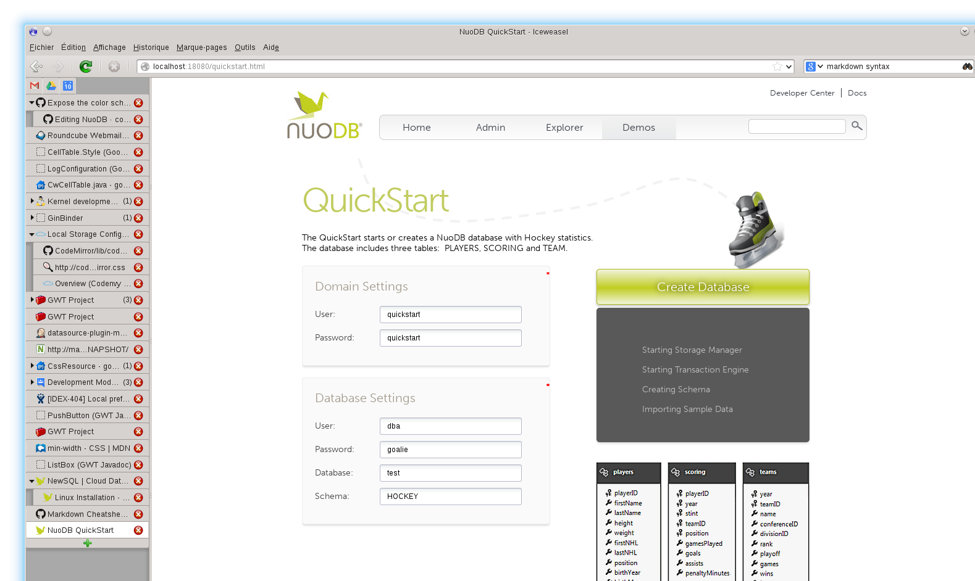Click the Domain Settings User field
The height and width of the screenshot is (581, 975).
(451, 315)
